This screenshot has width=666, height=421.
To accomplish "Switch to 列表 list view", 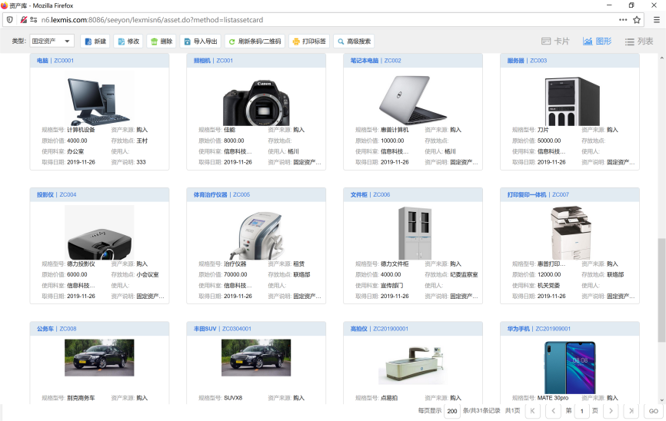I will 638,41.
